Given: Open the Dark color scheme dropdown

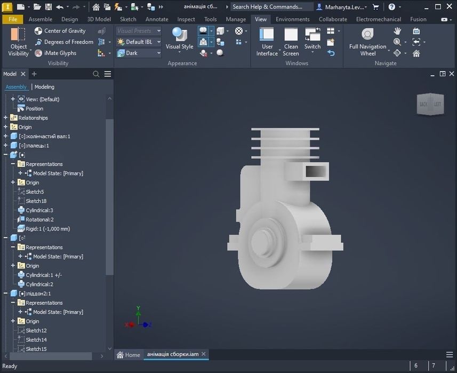Looking at the screenshot, I should (x=139, y=53).
